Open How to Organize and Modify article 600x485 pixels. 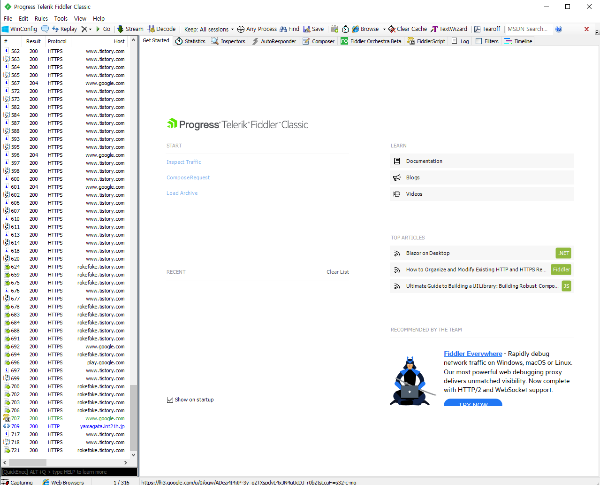[x=482, y=269]
